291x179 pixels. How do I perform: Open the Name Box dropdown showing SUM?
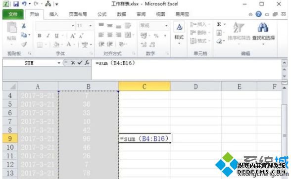coord(59,63)
